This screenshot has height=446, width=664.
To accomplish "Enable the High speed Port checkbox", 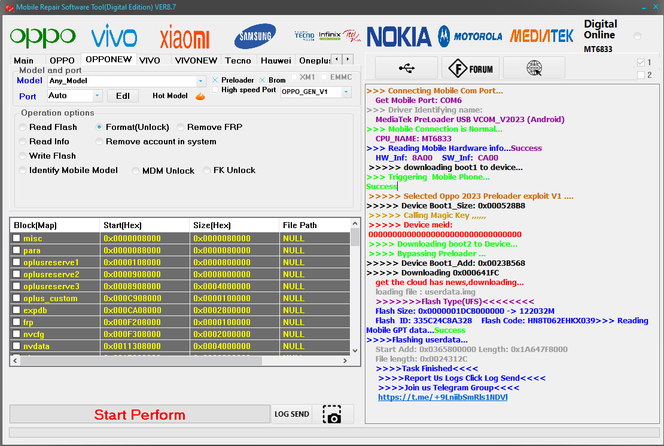I will click(215, 89).
